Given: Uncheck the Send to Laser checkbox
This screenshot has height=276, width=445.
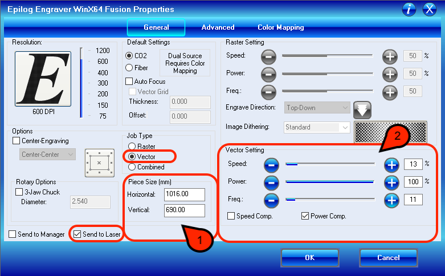Looking at the screenshot, I should pos(77,234).
